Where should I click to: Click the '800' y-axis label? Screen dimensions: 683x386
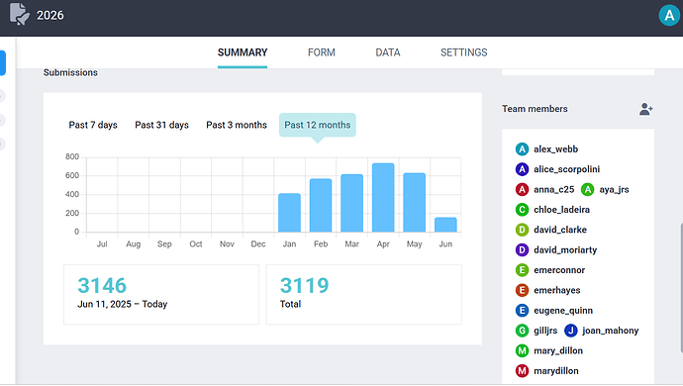pos(72,156)
